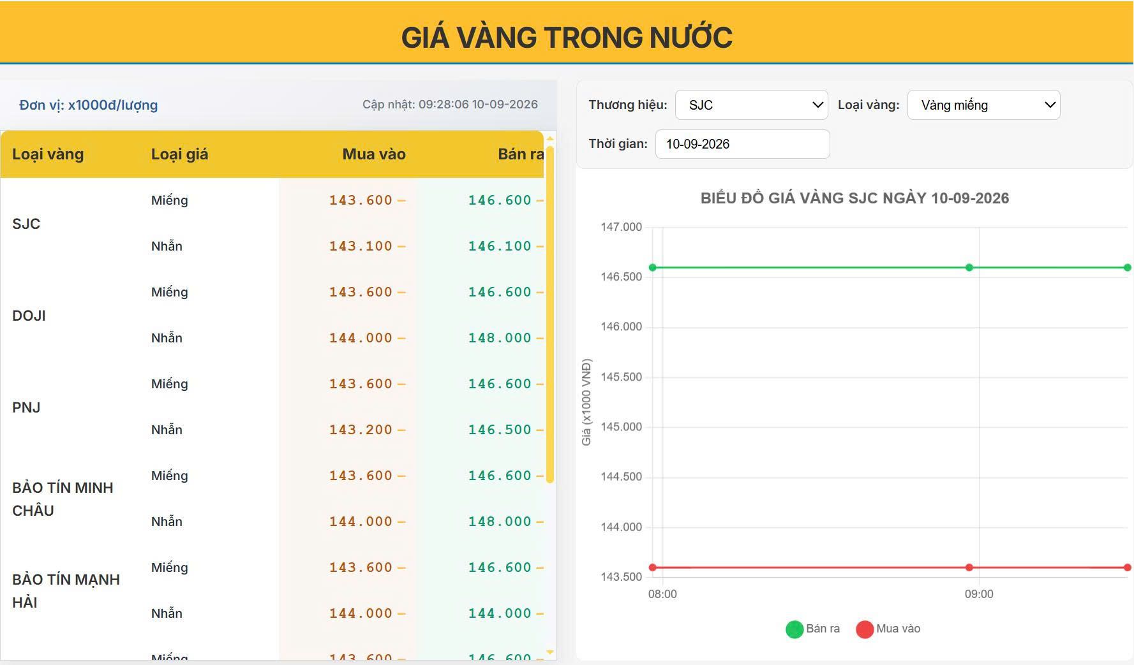Click SJC Nhẫn sell price 146.100

(500, 246)
